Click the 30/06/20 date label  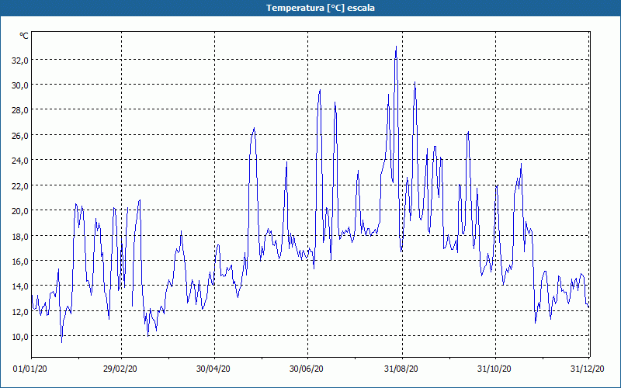[306, 369]
